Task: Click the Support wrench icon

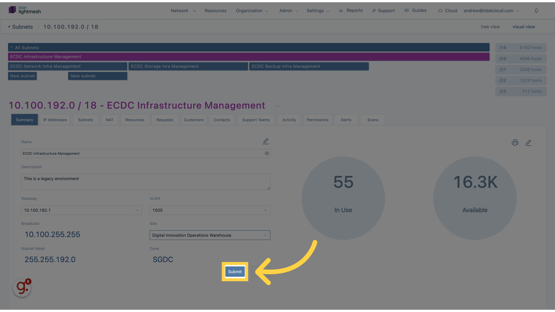Action: click(x=374, y=11)
